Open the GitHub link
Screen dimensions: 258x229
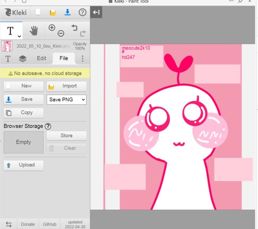(x=50, y=224)
